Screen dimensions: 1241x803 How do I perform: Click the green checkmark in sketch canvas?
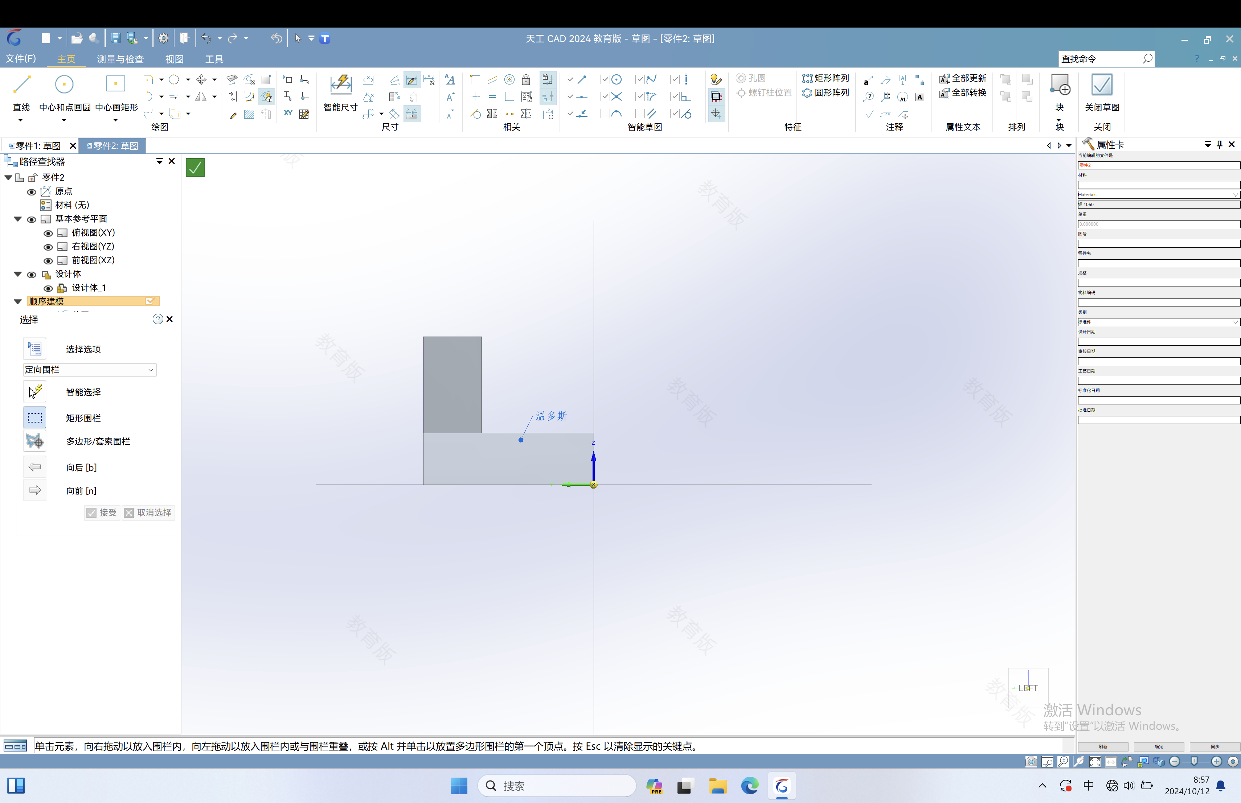tap(195, 168)
